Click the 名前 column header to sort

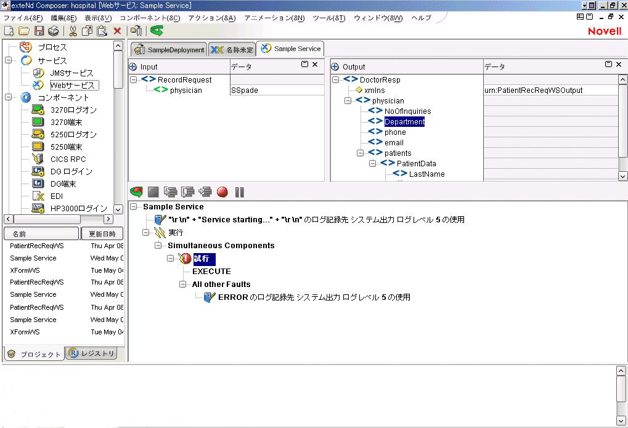coord(41,233)
